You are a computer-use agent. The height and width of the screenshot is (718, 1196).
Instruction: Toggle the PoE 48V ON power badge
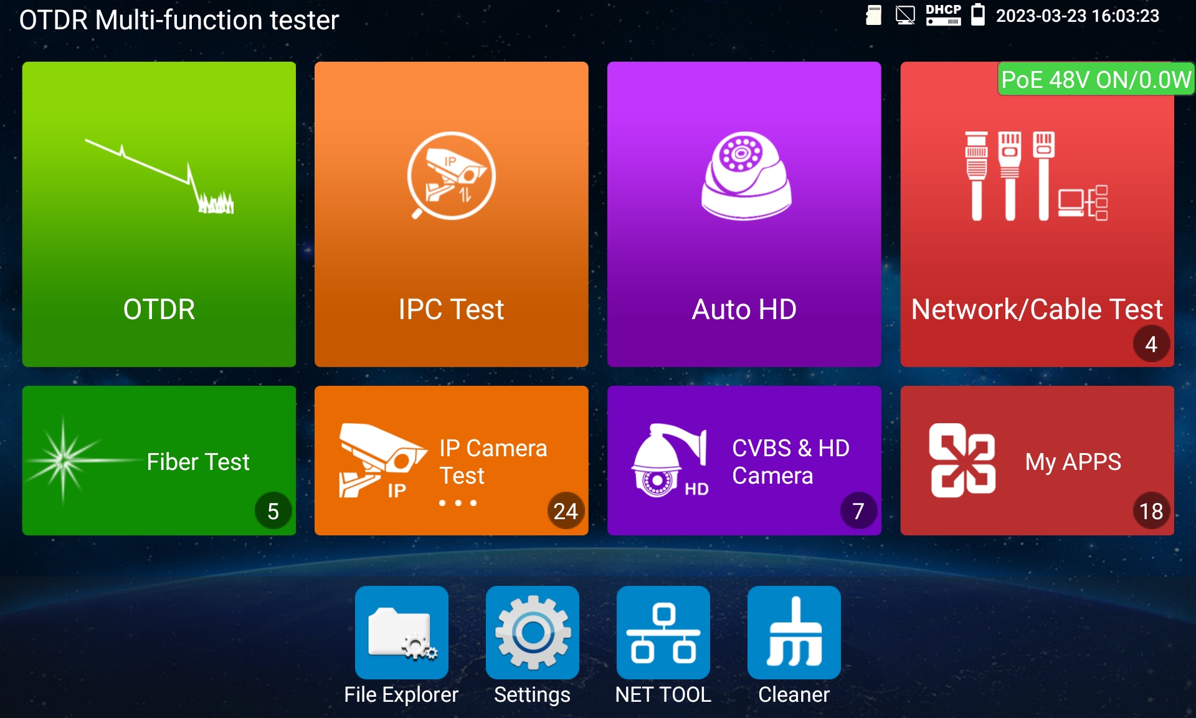[1095, 79]
